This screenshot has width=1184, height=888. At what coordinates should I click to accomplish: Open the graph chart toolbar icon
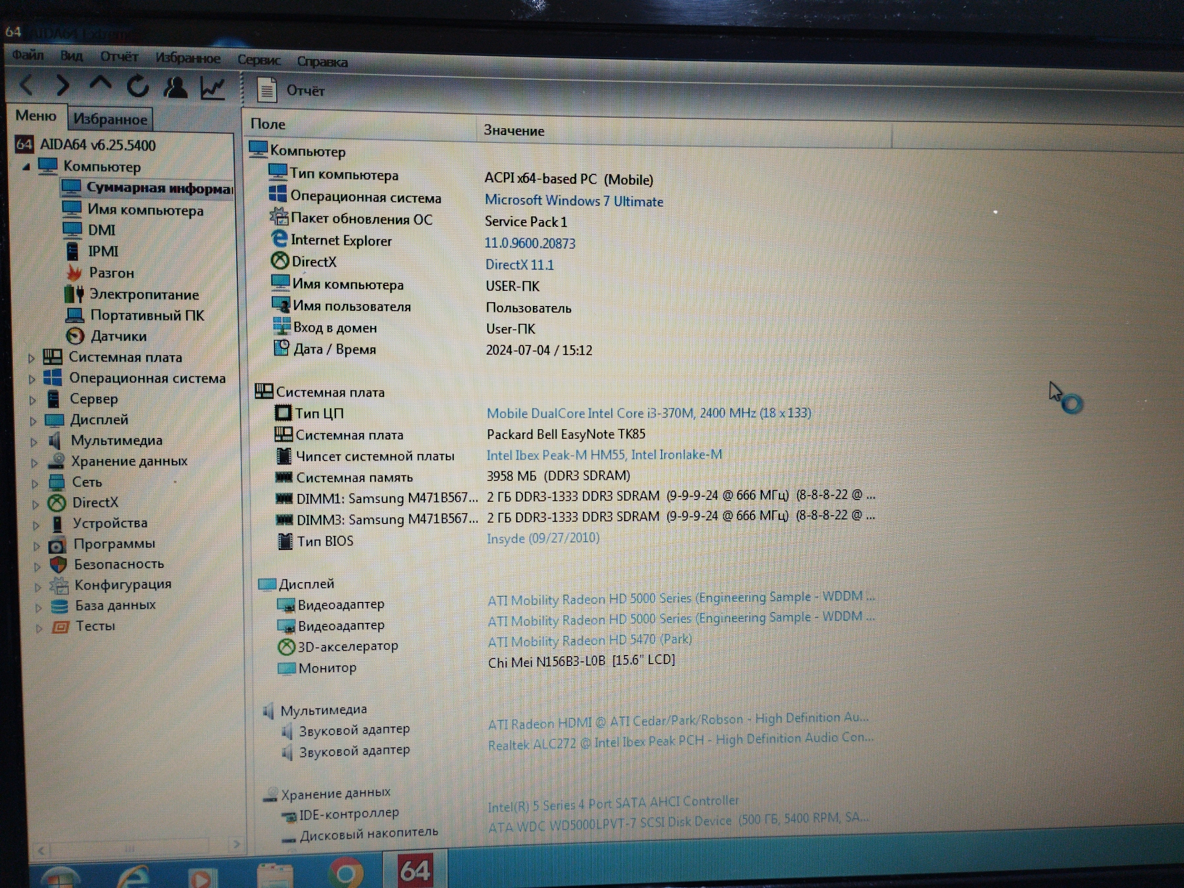click(213, 88)
